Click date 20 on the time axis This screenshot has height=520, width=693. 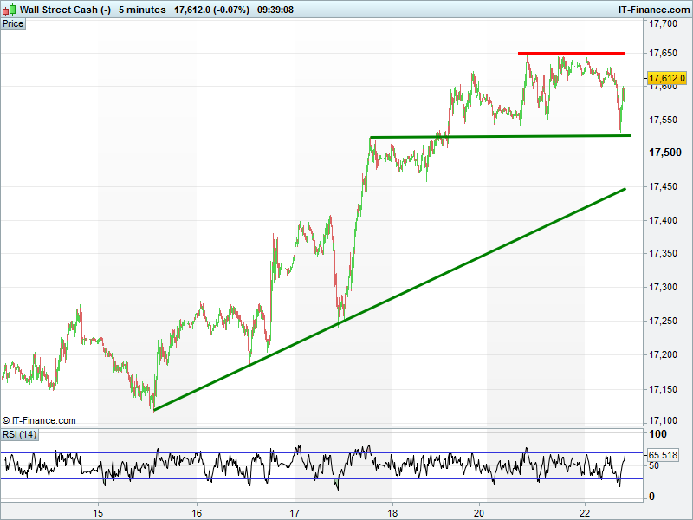[479, 513]
